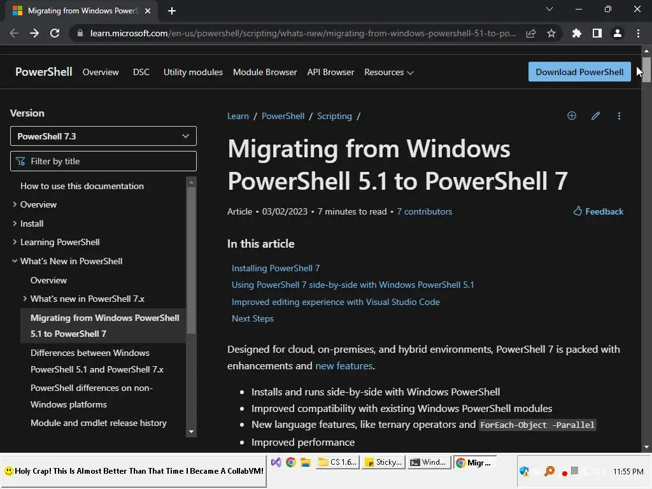This screenshot has height=489, width=652.
Task: Jump to Using PowerShell 7 side-by-side section
Action: tap(353, 285)
